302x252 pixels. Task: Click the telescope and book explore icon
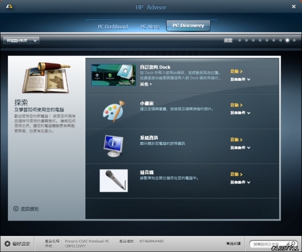point(46,77)
